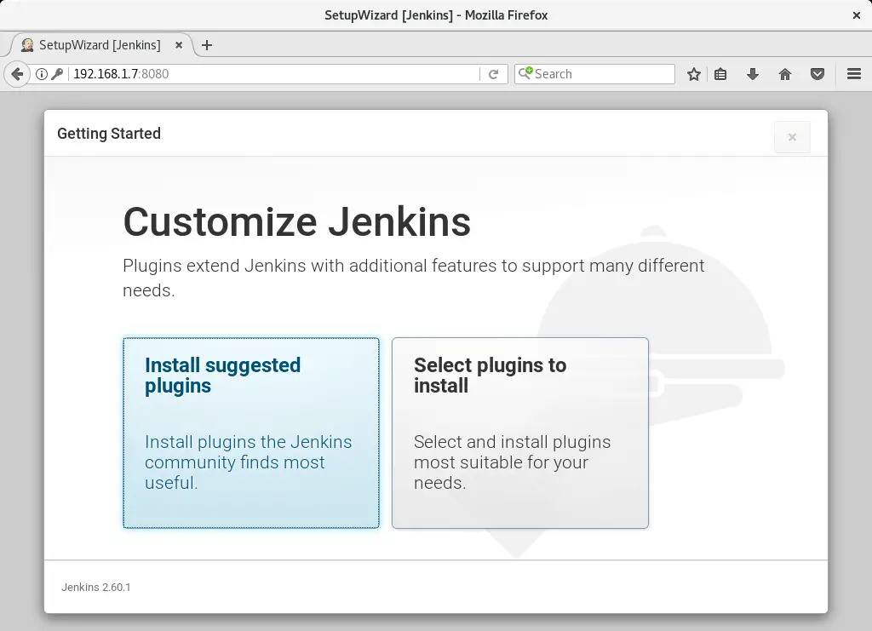
Task: Select the SetupWizard [Jenkins] tab
Action: 101,45
